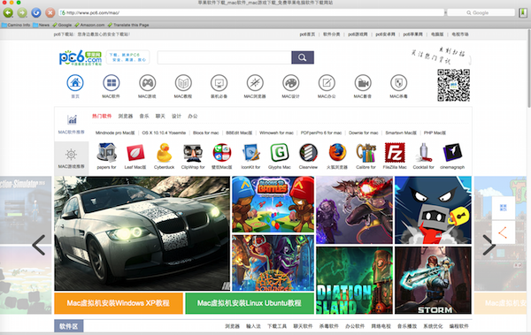Open the 软件分类 link in the top bar

(x=332, y=34)
